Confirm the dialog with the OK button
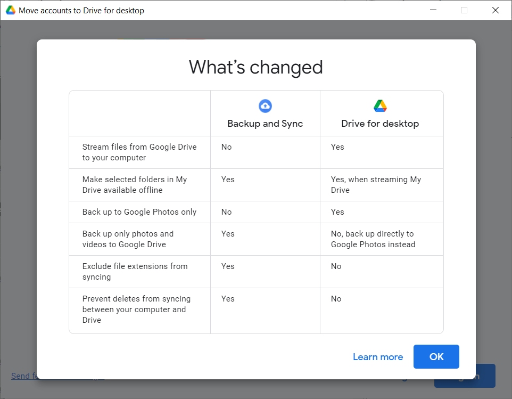512x399 pixels. click(x=436, y=356)
